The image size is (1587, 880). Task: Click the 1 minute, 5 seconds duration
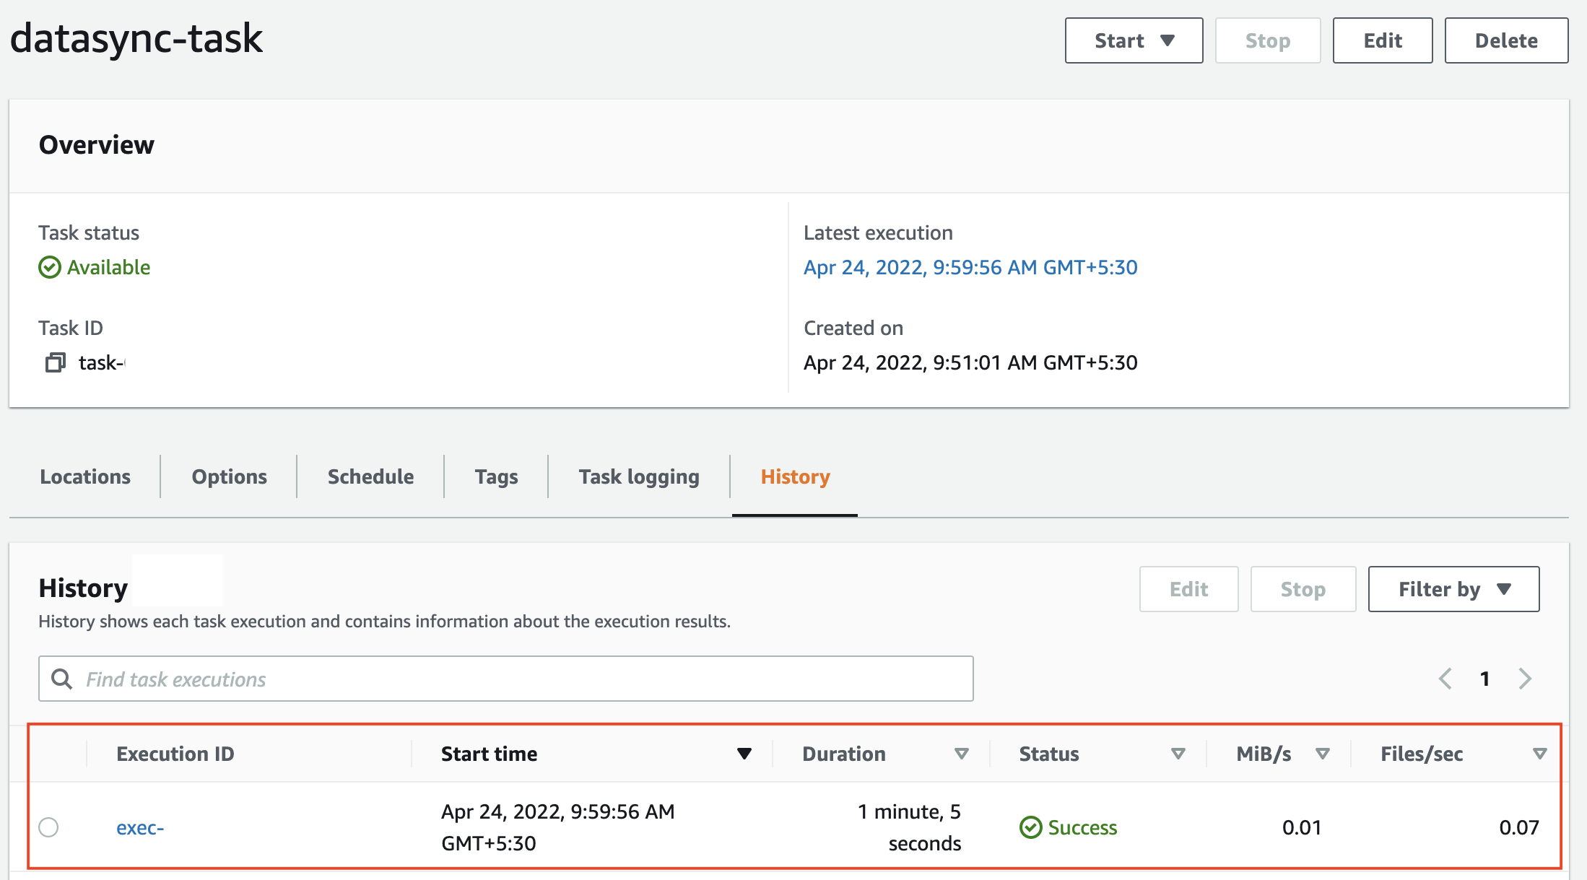tap(909, 827)
